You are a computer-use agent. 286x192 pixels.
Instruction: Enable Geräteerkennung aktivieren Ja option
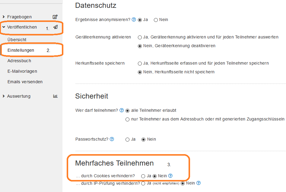coord(140,38)
